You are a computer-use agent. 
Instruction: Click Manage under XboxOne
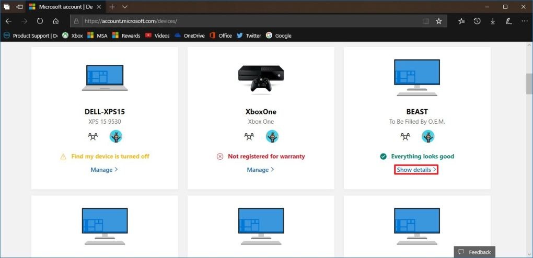click(x=260, y=170)
